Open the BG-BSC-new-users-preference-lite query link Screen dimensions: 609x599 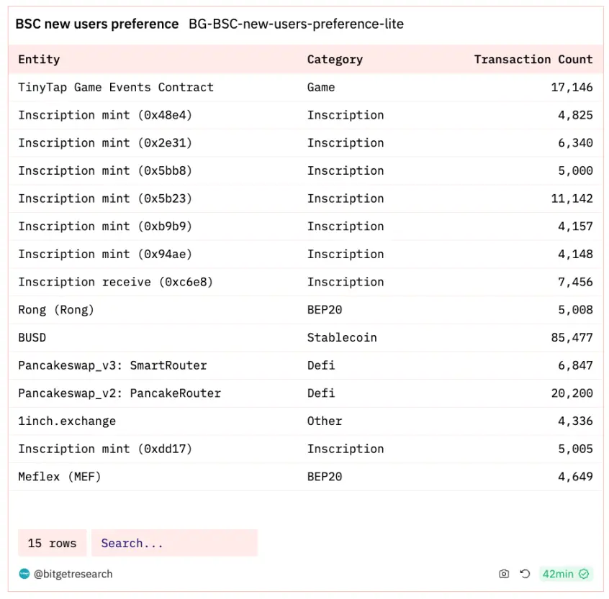(296, 24)
